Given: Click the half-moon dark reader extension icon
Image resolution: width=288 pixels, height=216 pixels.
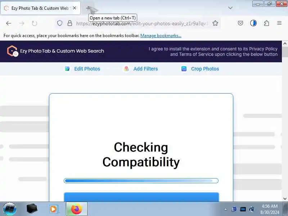Looking at the screenshot, I should point(253,23).
